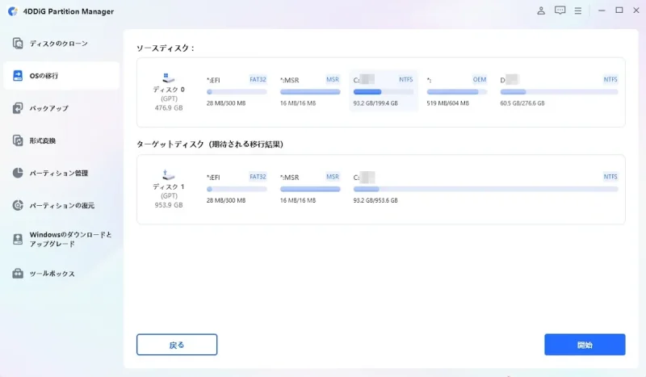Click source 28 MB/300 MB size text

pyautogui.click(x=226, y=103)
